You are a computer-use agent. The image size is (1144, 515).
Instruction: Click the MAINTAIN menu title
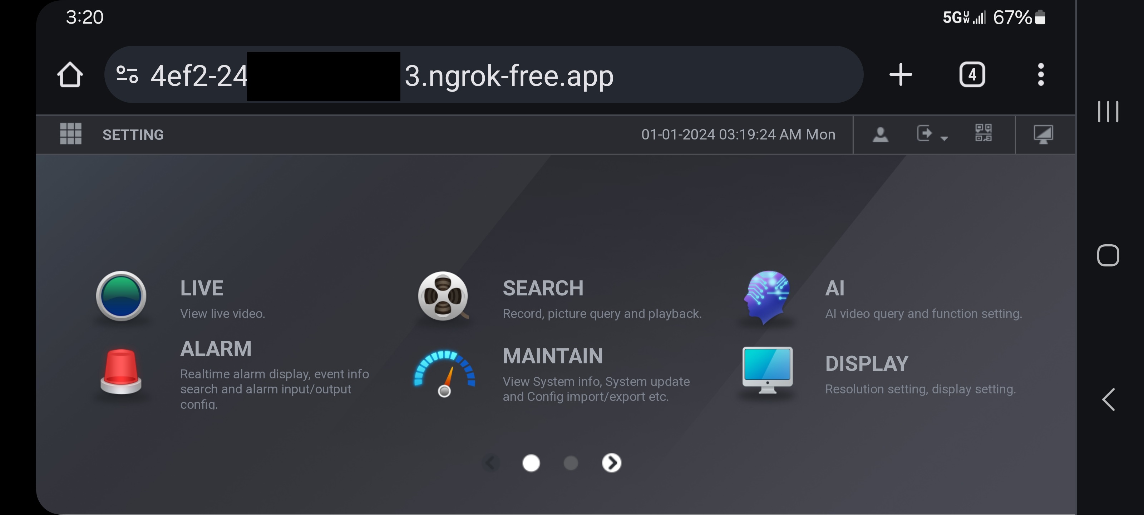coord(552,356)
